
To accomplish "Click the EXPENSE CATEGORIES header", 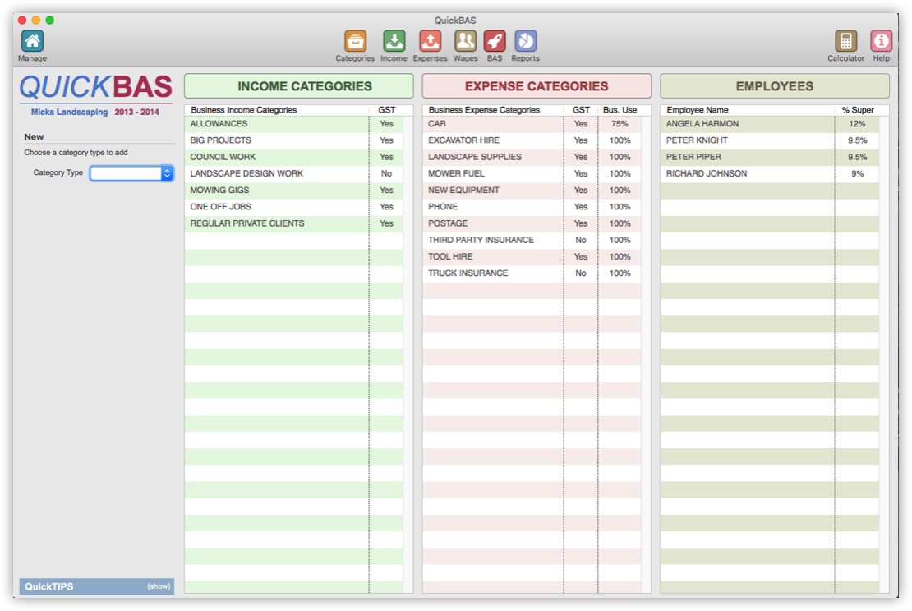I will pos(536,85).
